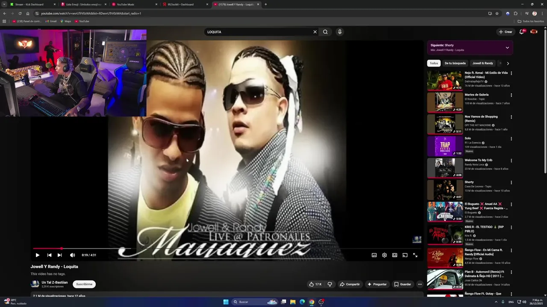Open Windows Start menu
The width and height of the screenshot is (547, 307).
tap(226, 302)
